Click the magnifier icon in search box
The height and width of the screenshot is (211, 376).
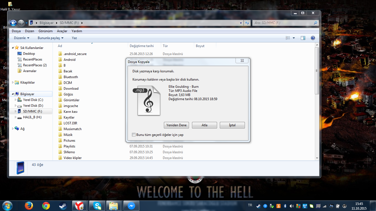coord(316,23)
